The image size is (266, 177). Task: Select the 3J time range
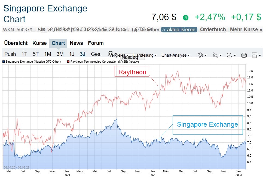(x=82, y=54)
